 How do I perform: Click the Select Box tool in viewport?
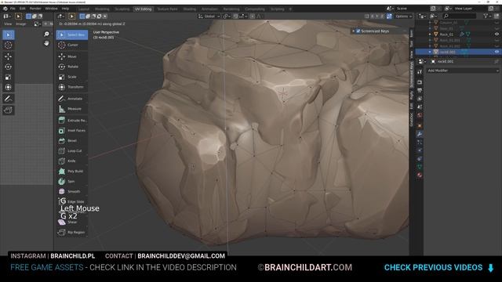(72, 34)
